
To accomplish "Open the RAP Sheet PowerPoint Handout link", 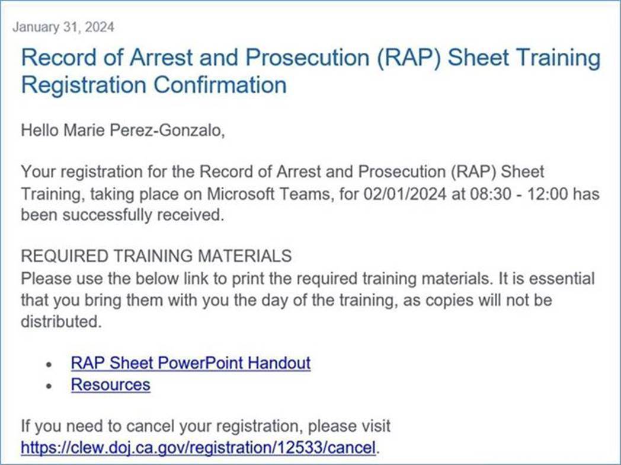I will point(190,362).
